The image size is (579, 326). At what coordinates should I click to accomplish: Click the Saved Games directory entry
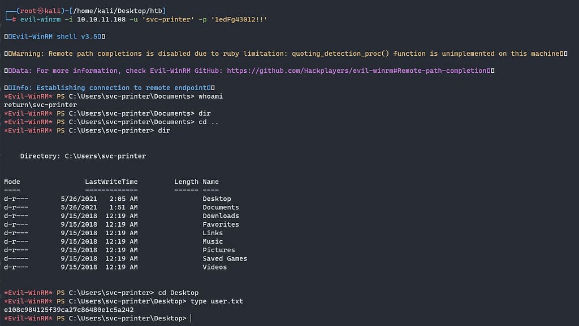point(225,258)
